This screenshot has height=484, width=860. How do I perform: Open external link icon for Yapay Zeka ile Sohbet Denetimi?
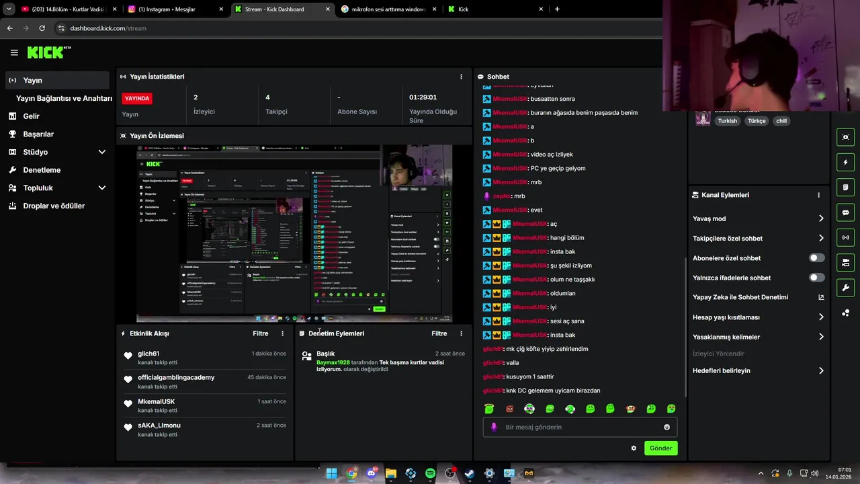click(x=821, y=297)
